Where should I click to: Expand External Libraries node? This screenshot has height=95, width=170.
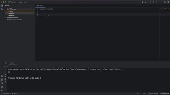6,18
